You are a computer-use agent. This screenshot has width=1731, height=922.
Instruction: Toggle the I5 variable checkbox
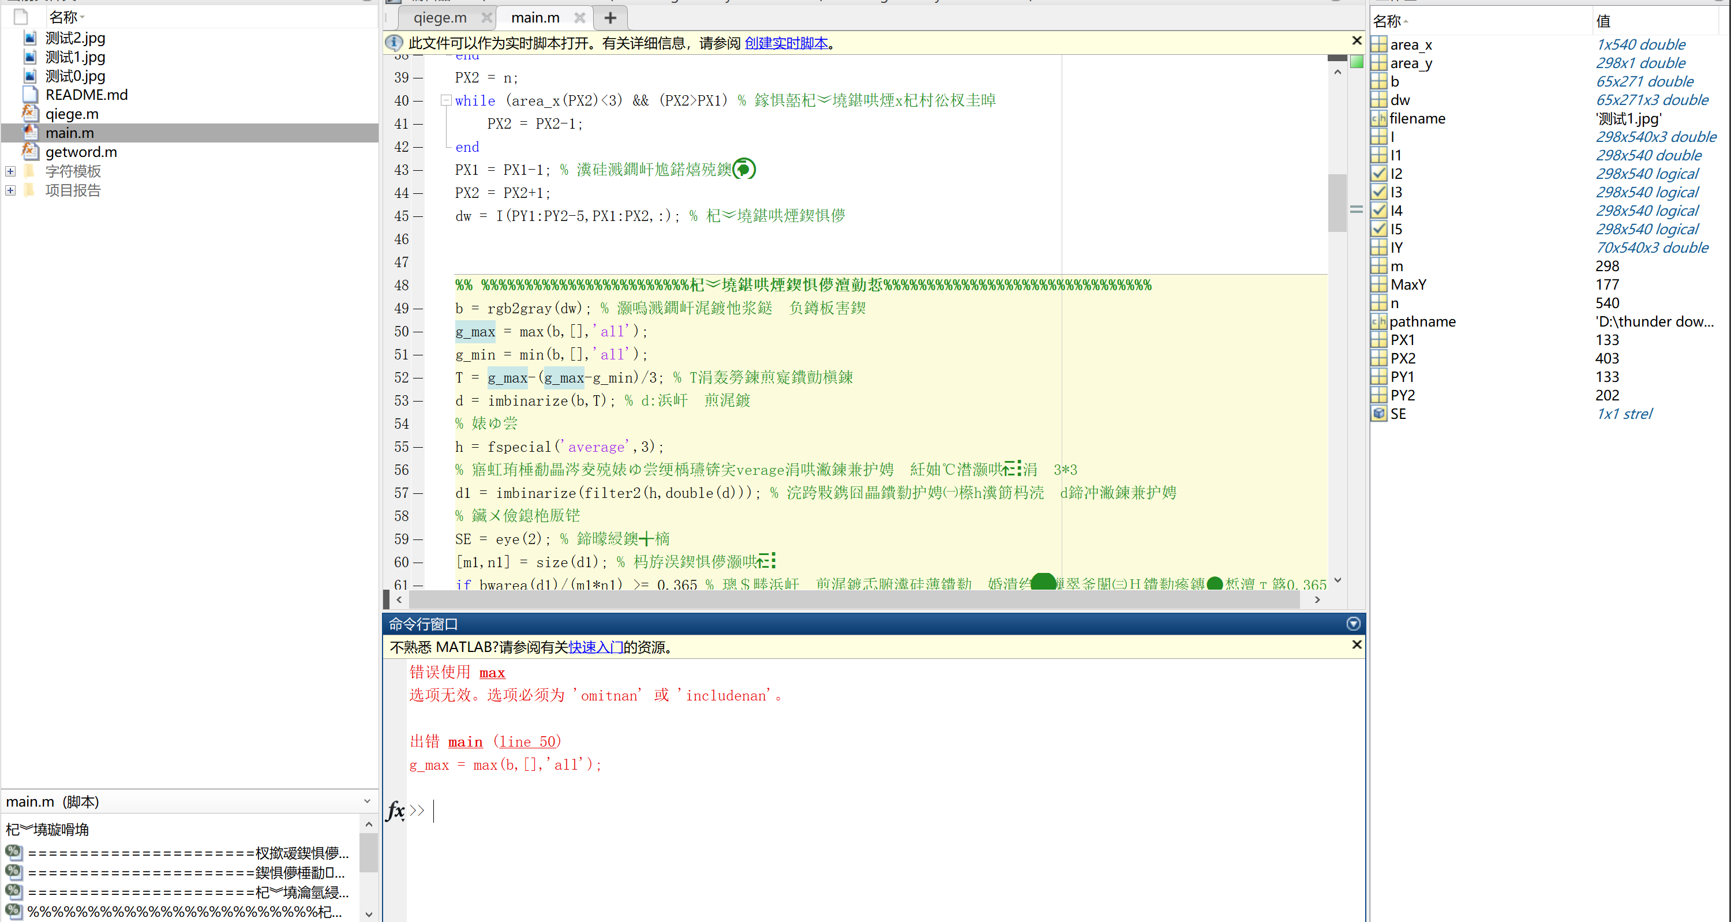coord(1380,228)
